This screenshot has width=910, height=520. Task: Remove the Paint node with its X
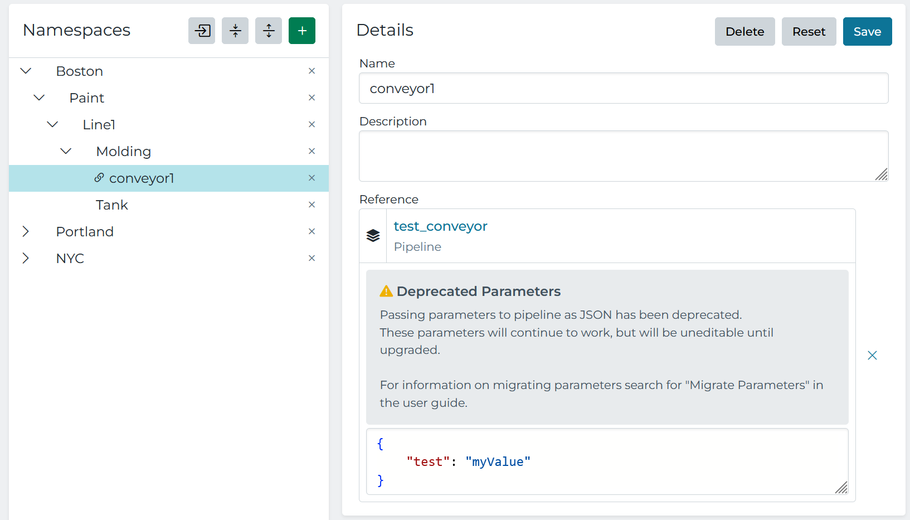[x=312, y=98]
